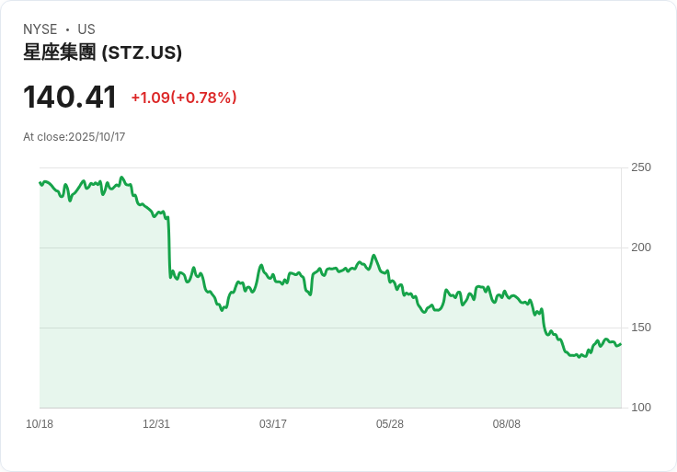The image size is (677, 472).
Task: Click the steep vertical drop in the price line
Action: tap(168, 244)
